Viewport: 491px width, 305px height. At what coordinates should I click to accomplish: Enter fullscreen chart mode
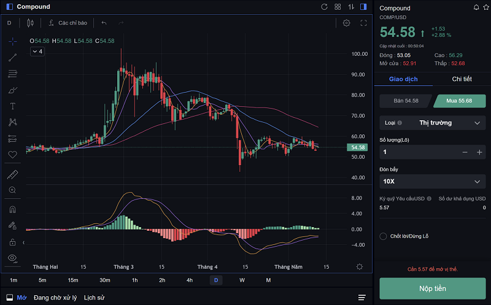[x=363, y=23]
